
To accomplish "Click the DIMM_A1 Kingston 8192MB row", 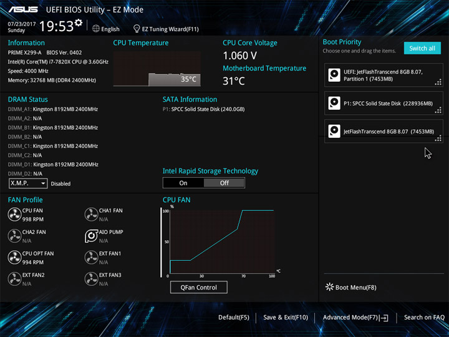I will tap(53, 109).
